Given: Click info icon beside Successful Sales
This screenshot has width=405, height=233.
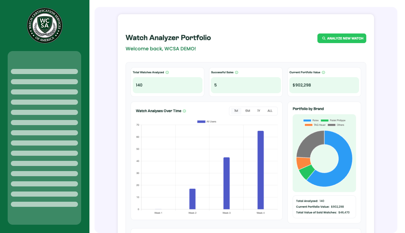Looking at the screenshot, I should [x=236, y=72].
